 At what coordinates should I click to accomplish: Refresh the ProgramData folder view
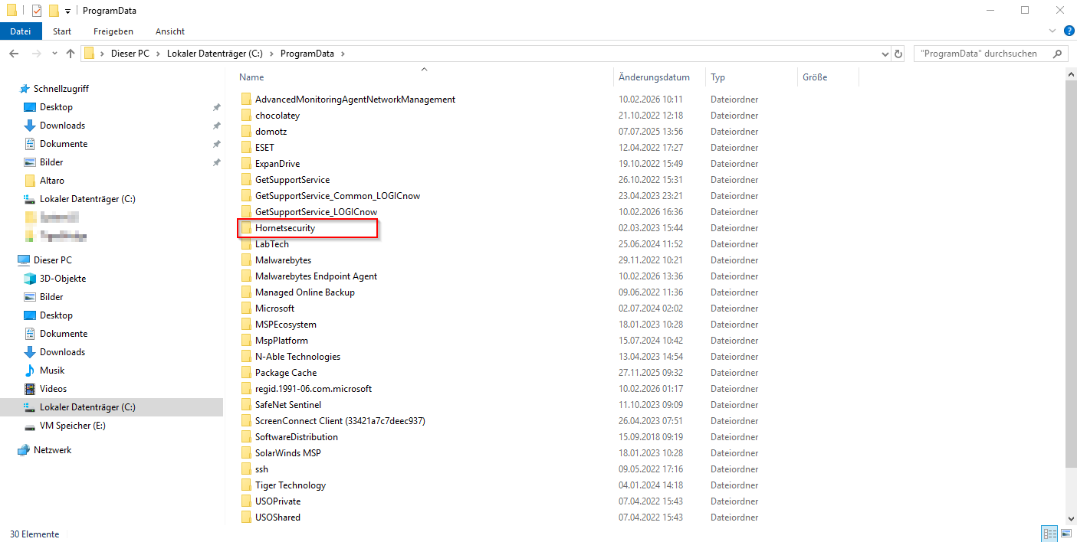point(898,54)
